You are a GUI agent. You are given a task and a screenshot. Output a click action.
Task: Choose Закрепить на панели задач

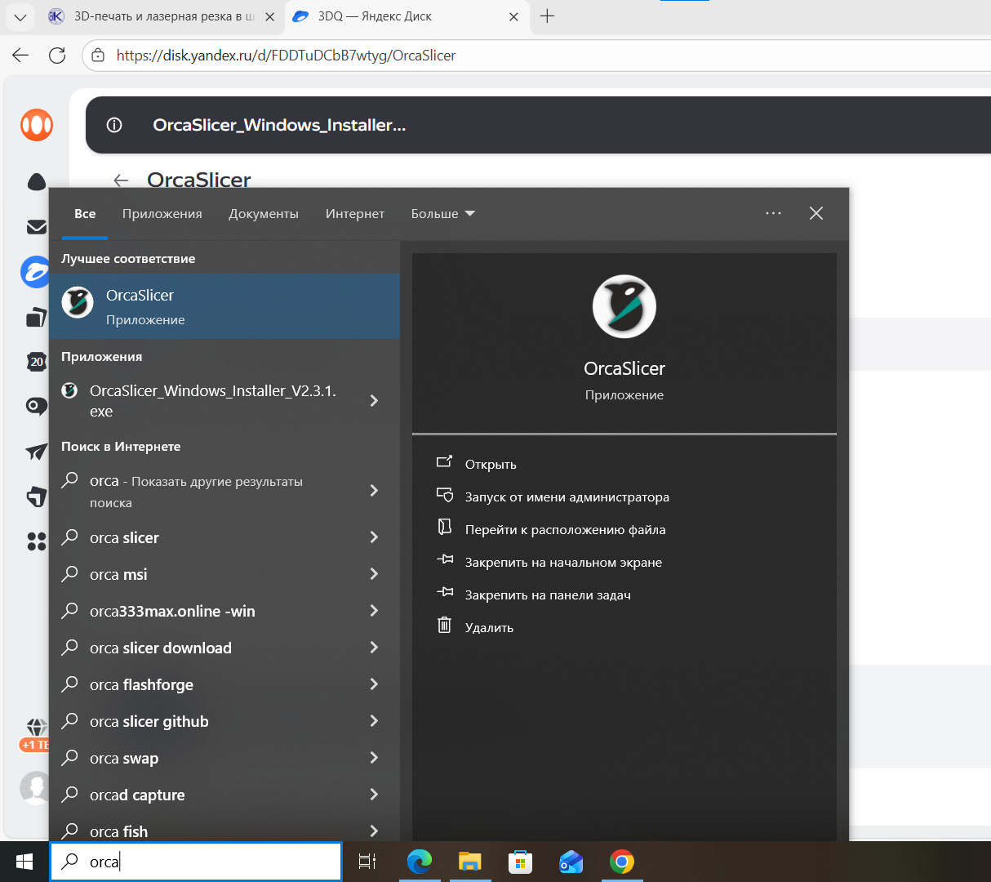pyautogui.click(x=548, y=595)
